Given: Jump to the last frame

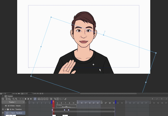Looking at the screenshot, I should click(x=31, y=99).
